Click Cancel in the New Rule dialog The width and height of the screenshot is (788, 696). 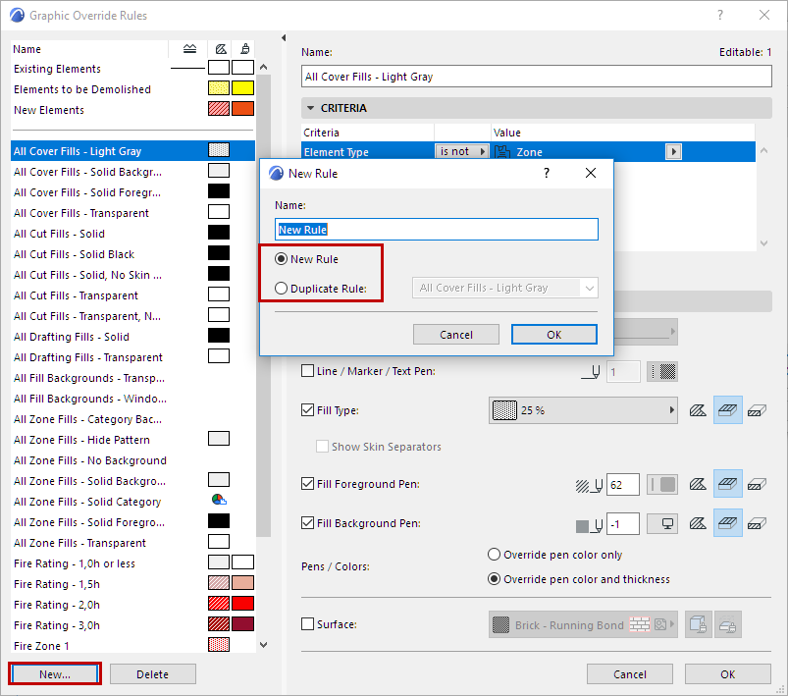pyautogui.click(x=456, y=335)
